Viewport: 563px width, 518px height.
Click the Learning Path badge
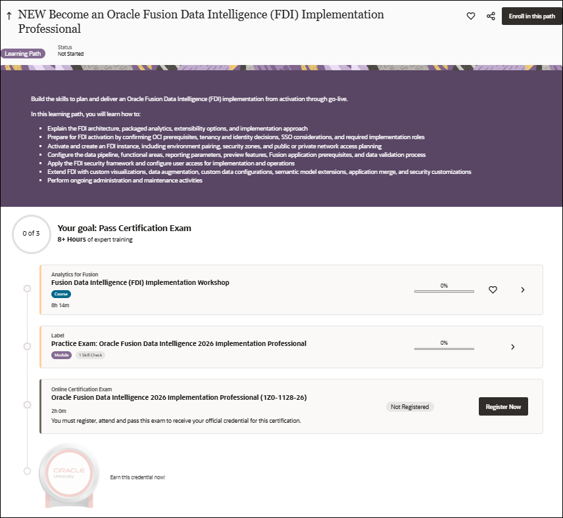23,53
